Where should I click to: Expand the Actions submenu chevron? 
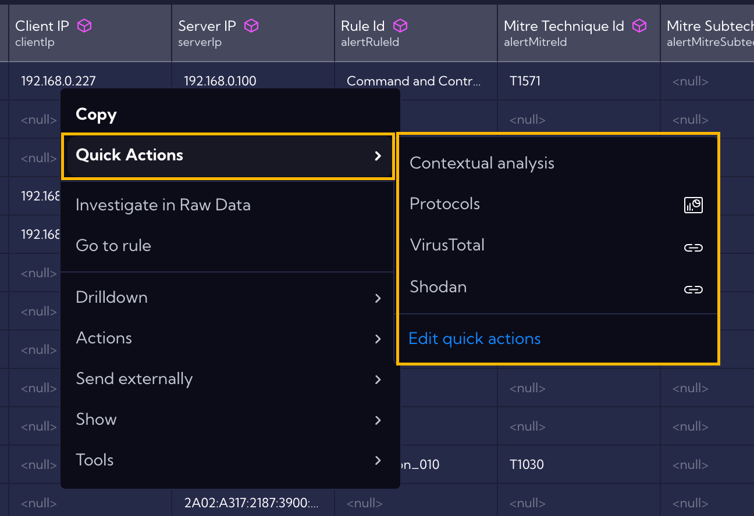coord(378,339)
